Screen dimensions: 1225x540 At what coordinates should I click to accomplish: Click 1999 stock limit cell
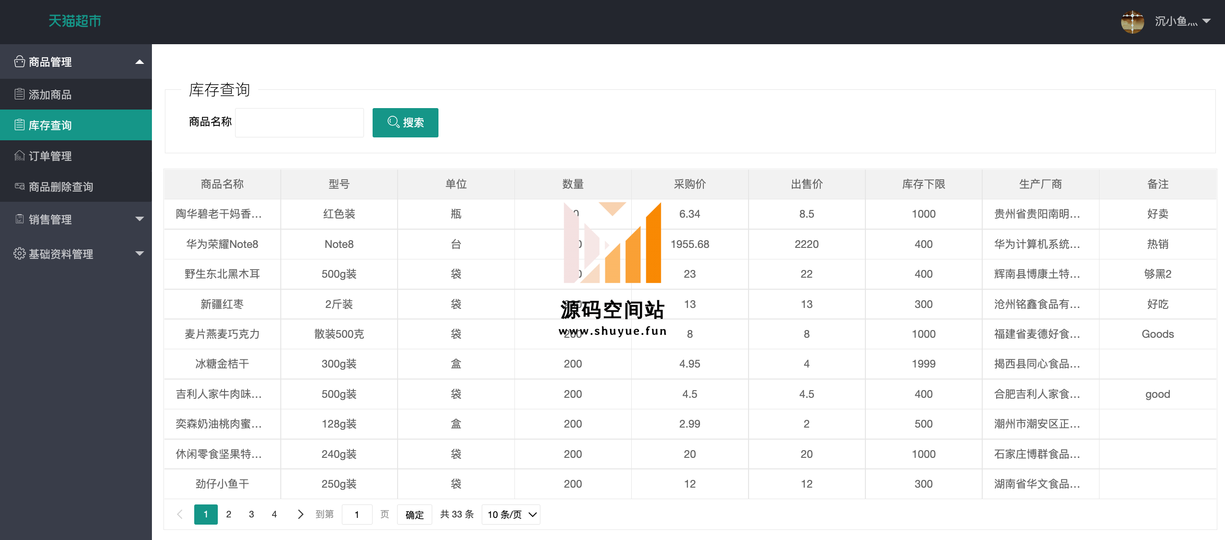[x=924, y=364]
